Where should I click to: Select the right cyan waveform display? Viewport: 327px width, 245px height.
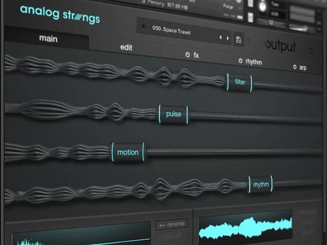(245, 228)
